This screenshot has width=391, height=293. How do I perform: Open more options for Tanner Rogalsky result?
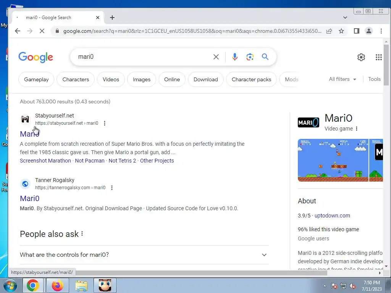(x=112, y=188)
